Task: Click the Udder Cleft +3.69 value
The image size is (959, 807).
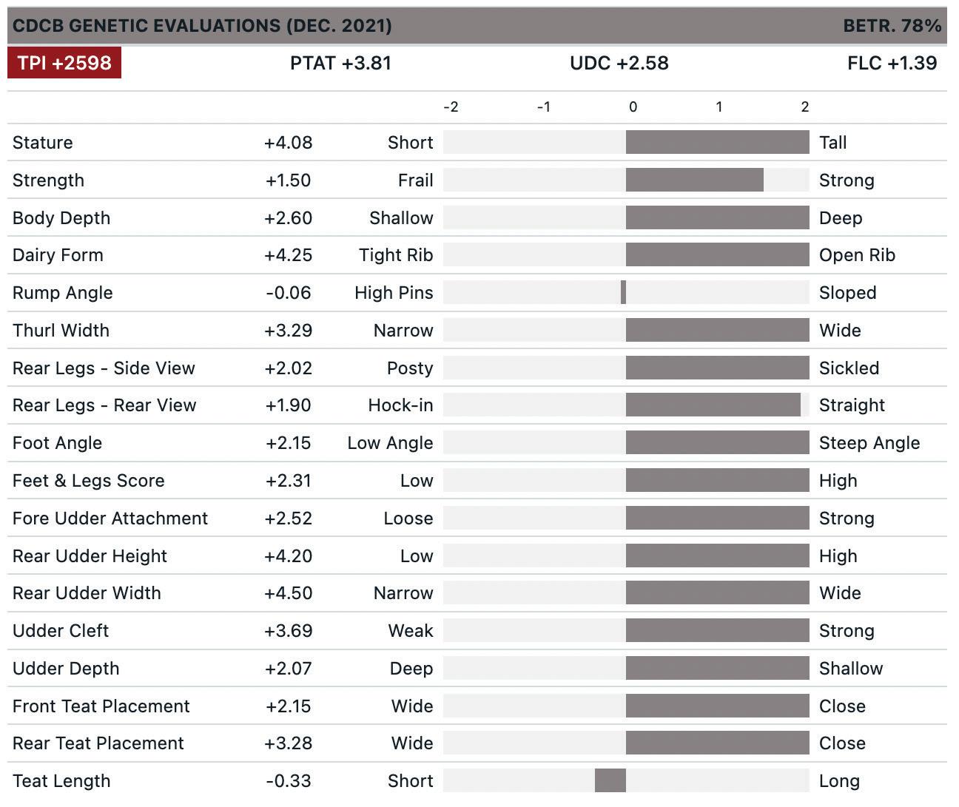Action: click(x=288, y=631)
